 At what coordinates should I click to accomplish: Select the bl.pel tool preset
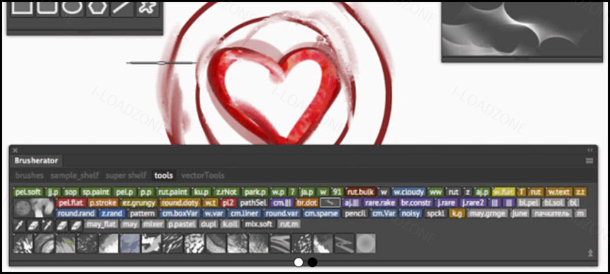(x=528, y=202)
